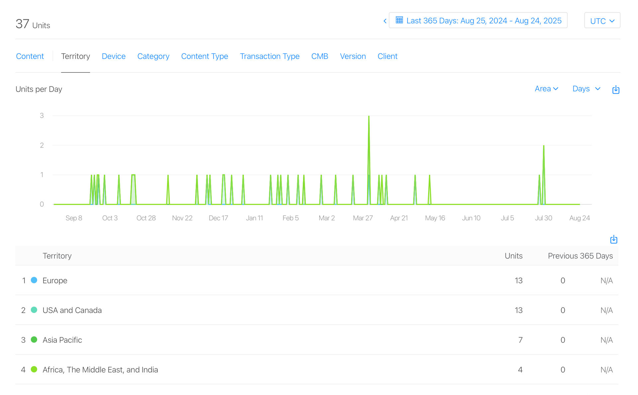Toggle Africa, Middle East, India legend dot
This screenshot has width=638, height=395.
(x=34, y=369)
